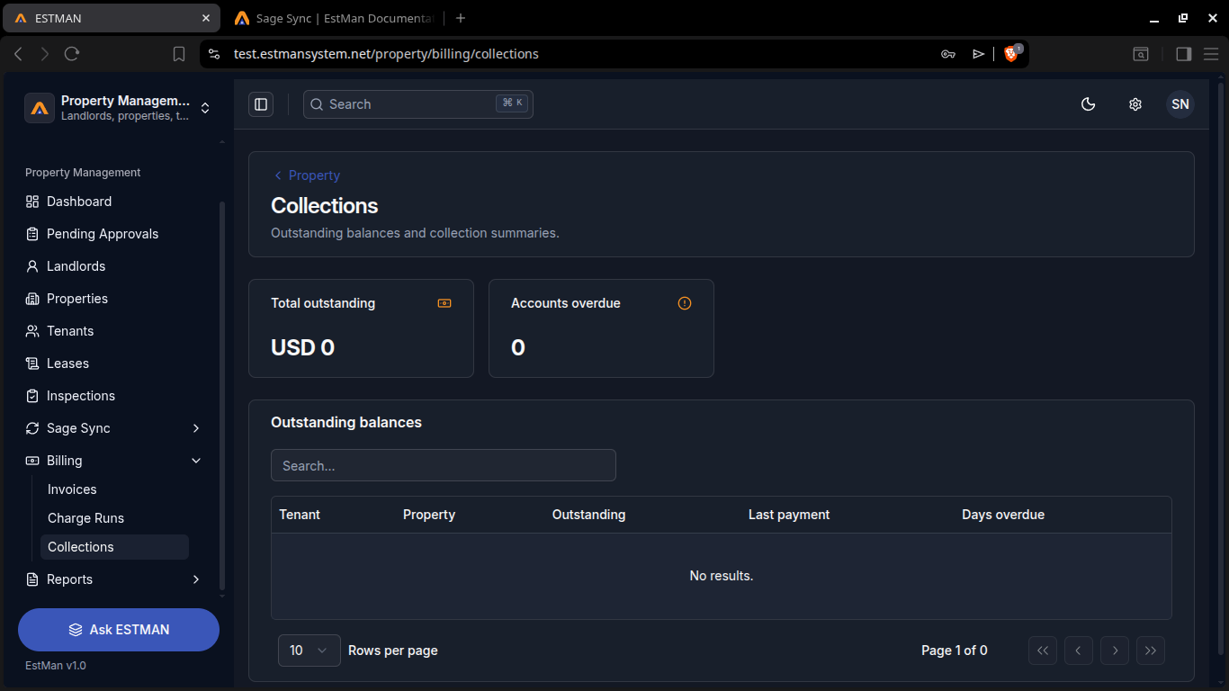Select Collections in Billing submenu
This screenshot has height=691, width=1229.
[114, 547]
